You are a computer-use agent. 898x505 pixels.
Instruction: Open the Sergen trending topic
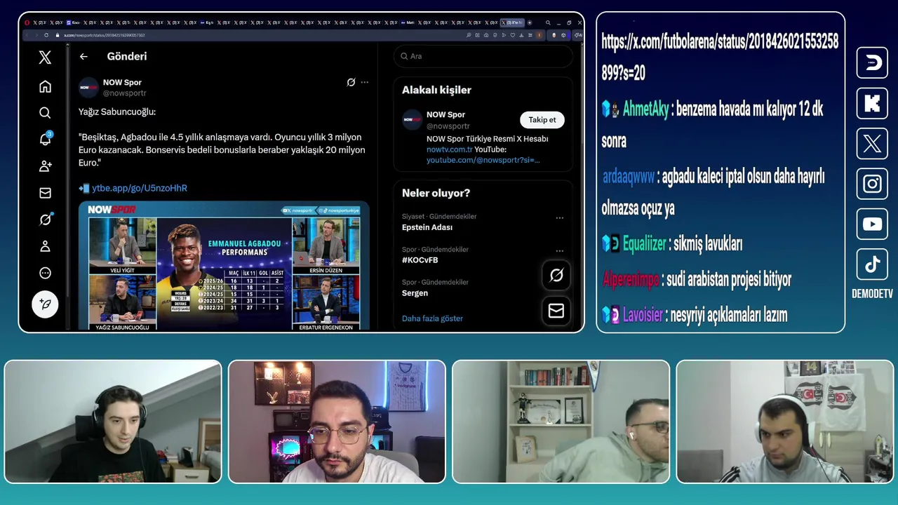415,293
